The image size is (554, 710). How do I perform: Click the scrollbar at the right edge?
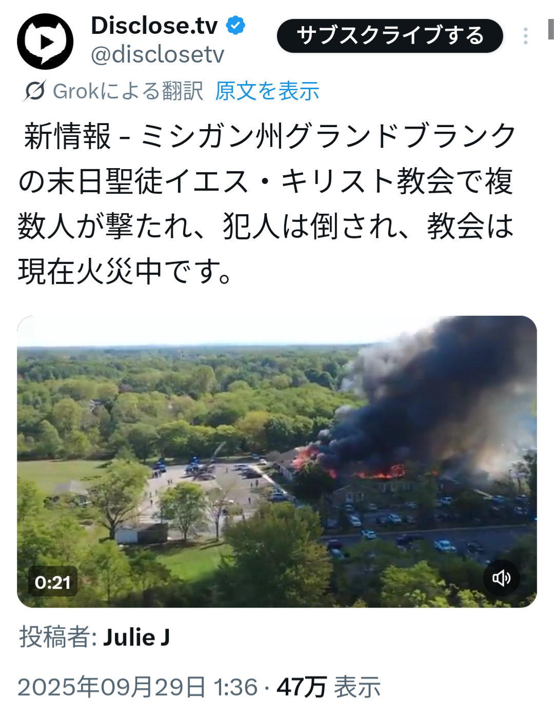coord(551,29)
